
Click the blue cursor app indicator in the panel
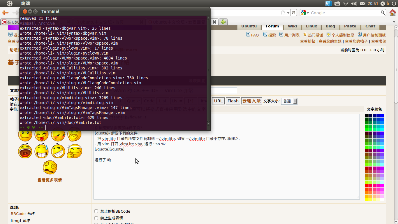pos(329,3)
